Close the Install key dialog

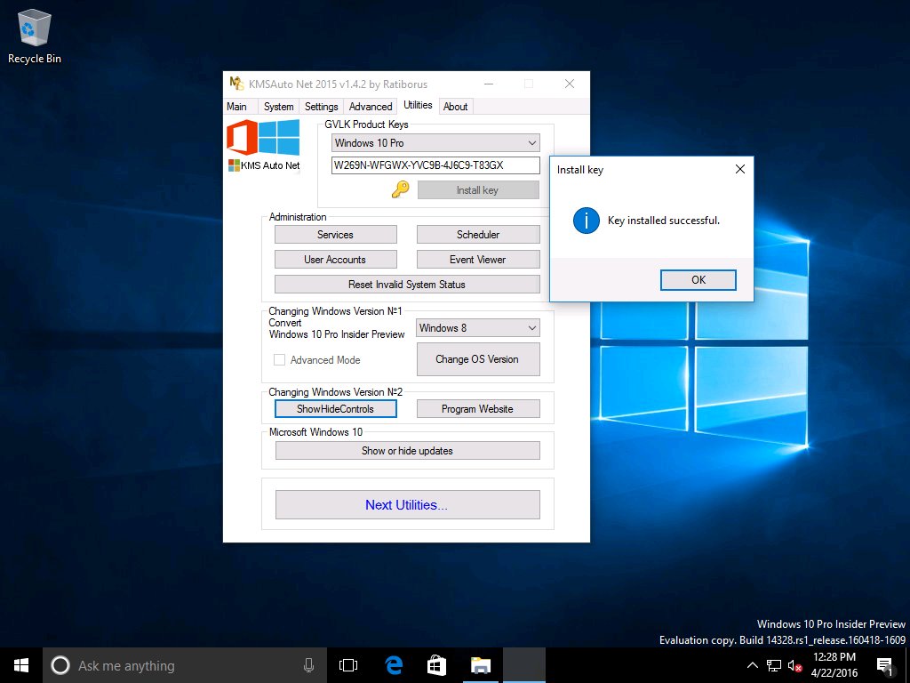tap(740, 169)
